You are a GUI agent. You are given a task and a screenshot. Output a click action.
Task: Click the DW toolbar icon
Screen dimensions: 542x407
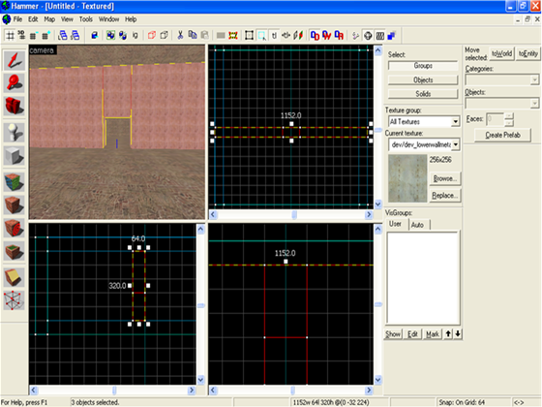pos(327,35)
